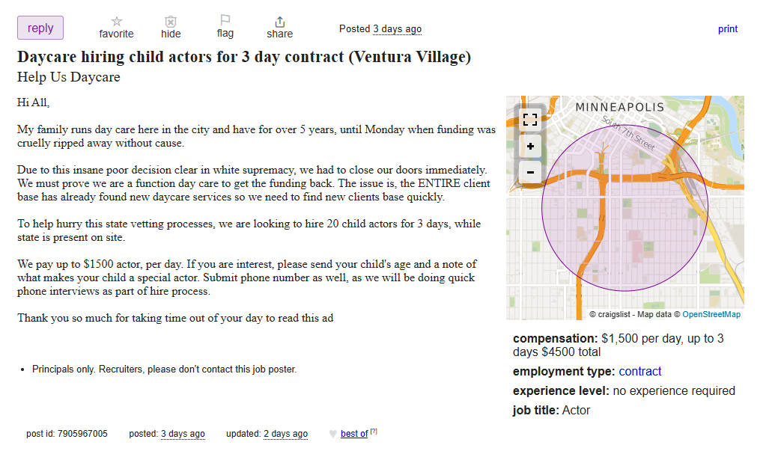This screenshot has height=460, width=775.
Task: Flag this posting
Action: [x=225, y=21]
